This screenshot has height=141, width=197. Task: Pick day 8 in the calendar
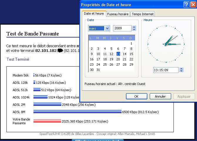pyautogui.click(x=131, y=49)
